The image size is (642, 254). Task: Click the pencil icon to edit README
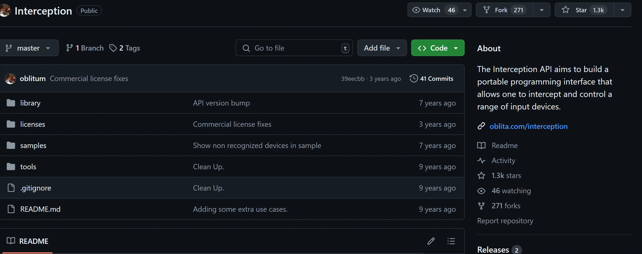click(431, 241)
